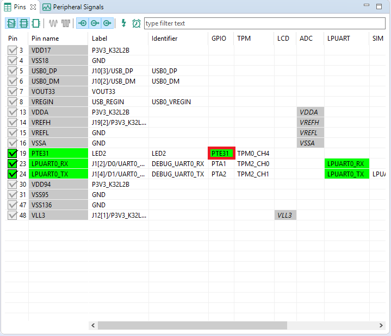Viewport: 391px width, 336px height.
Task: Click the lightning bolt power icon
Action: click(123, 23)
